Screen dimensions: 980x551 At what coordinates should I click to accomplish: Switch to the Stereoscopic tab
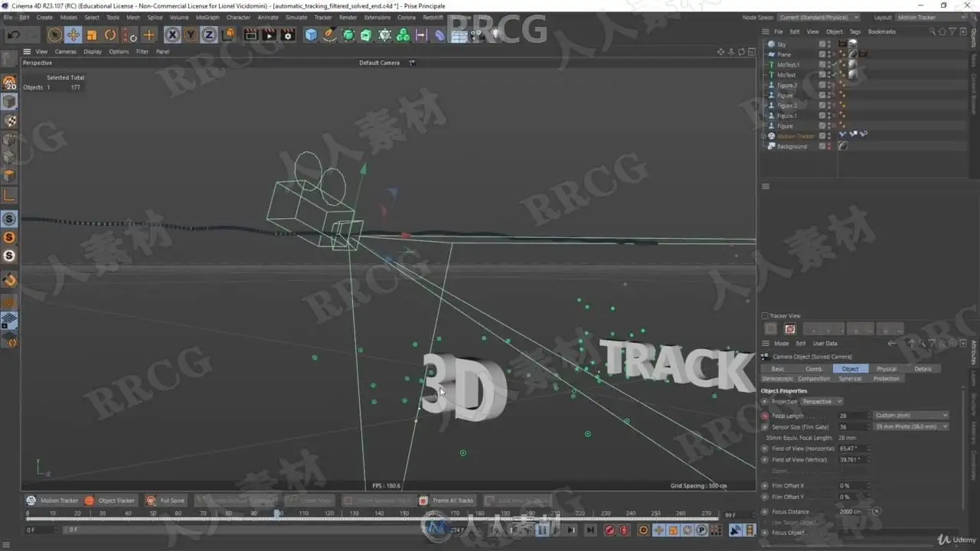point(777,379)
